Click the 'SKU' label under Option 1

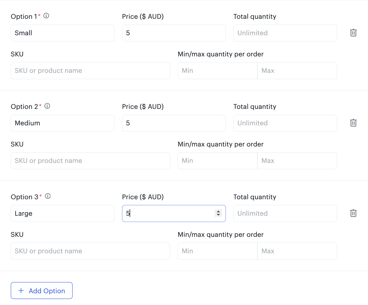coord(17,54)
